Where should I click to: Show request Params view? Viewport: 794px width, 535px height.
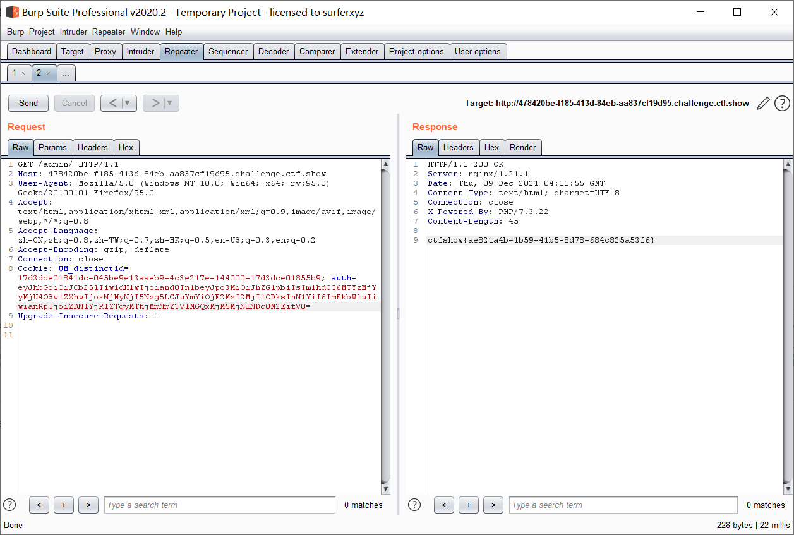[x=52, y=147]
